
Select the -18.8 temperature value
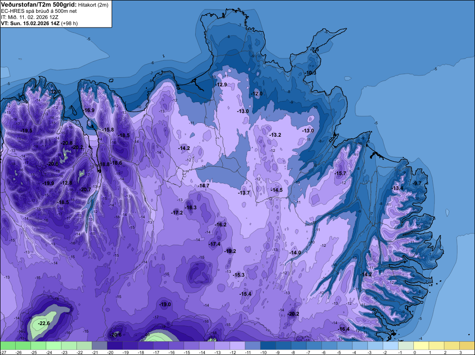104,164
